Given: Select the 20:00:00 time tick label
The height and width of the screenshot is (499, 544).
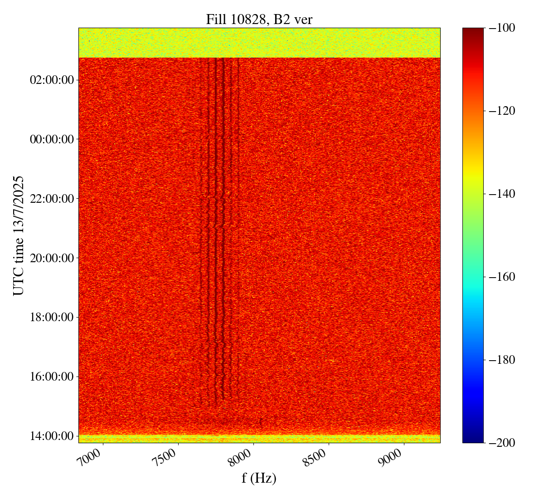Looking at the screenshot, I should pos(51,258).
